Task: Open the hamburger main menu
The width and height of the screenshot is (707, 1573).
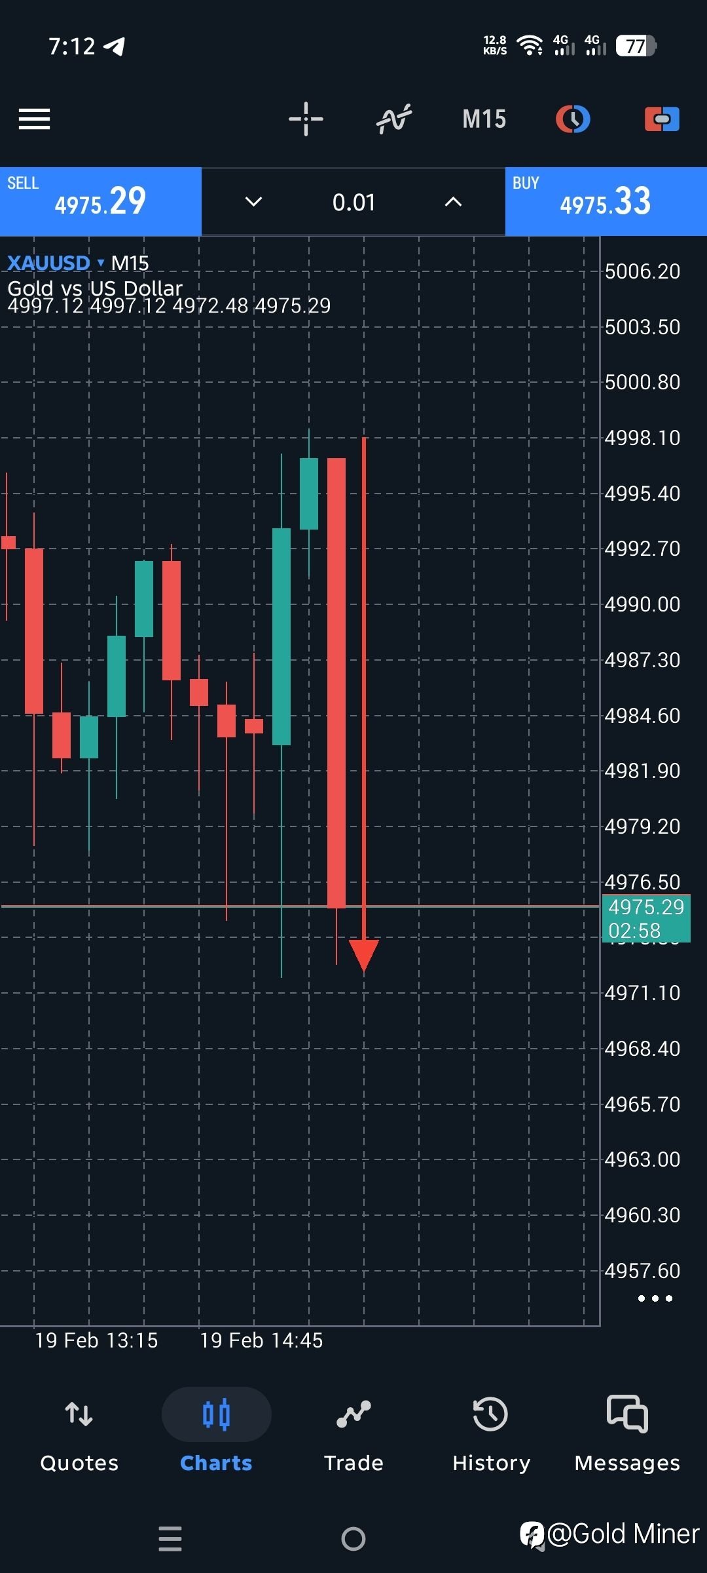Action: [34, 119]
